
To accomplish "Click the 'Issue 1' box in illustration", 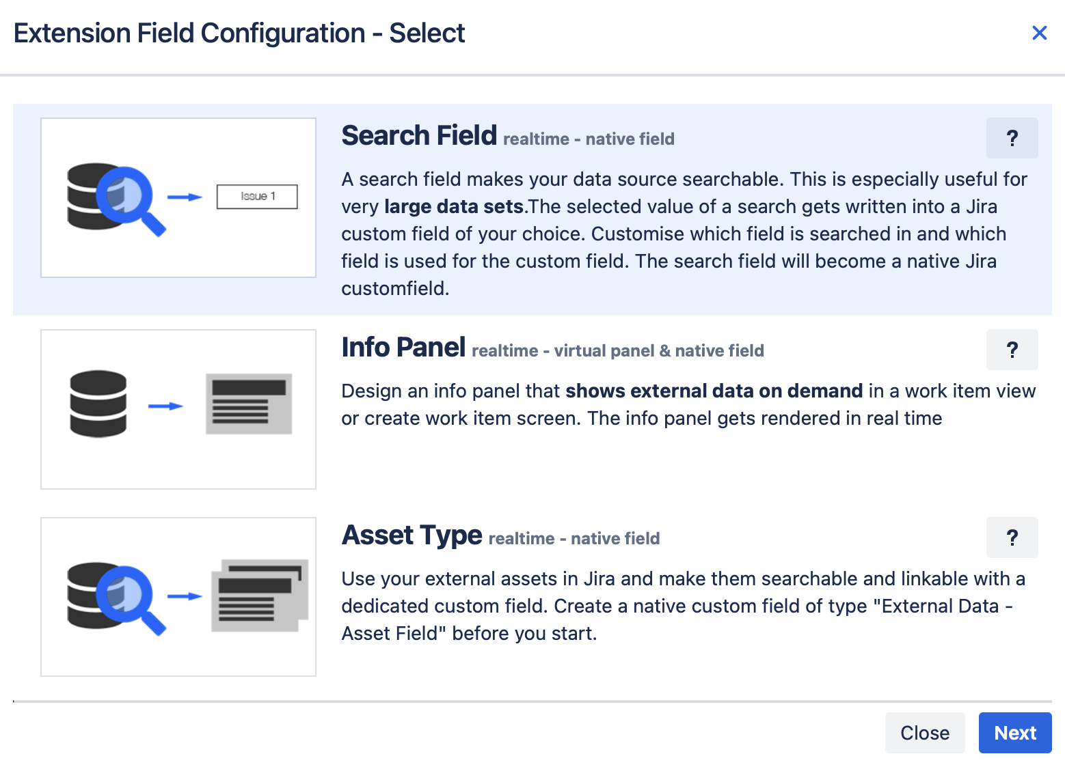I will click(257, 197).
